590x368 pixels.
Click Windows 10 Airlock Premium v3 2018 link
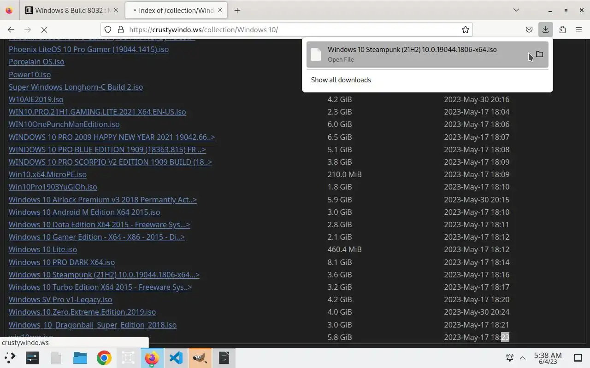pyautogui.click(x=103, y=200)
